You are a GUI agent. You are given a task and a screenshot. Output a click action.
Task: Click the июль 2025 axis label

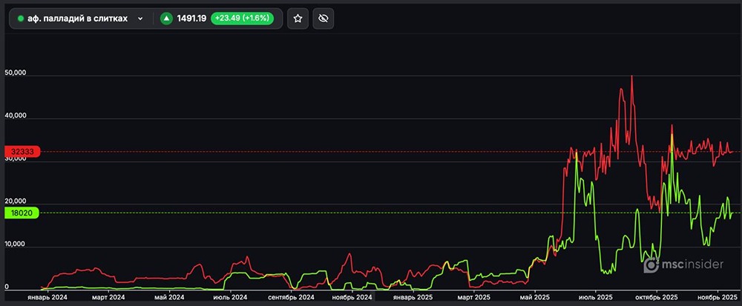(x=595, y=298)
